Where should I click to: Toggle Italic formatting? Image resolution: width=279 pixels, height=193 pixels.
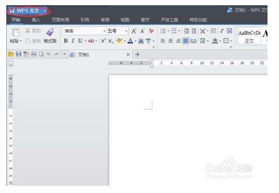click(73, 41)
